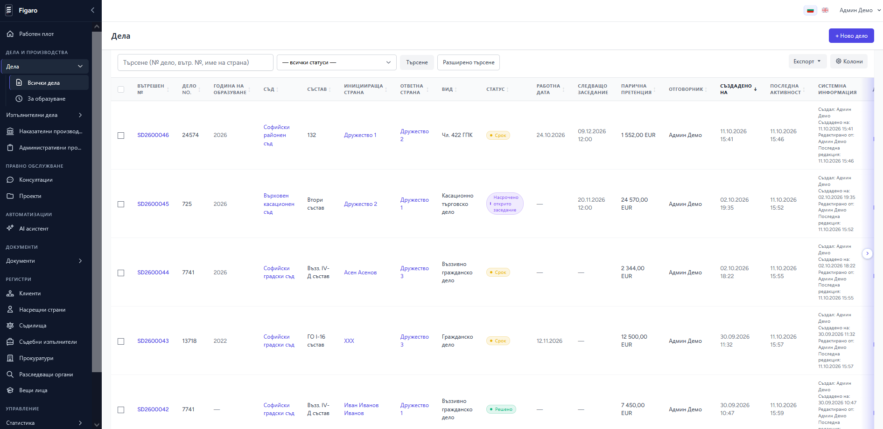Sort by the Създадено на column

click(x=738, y=89)
